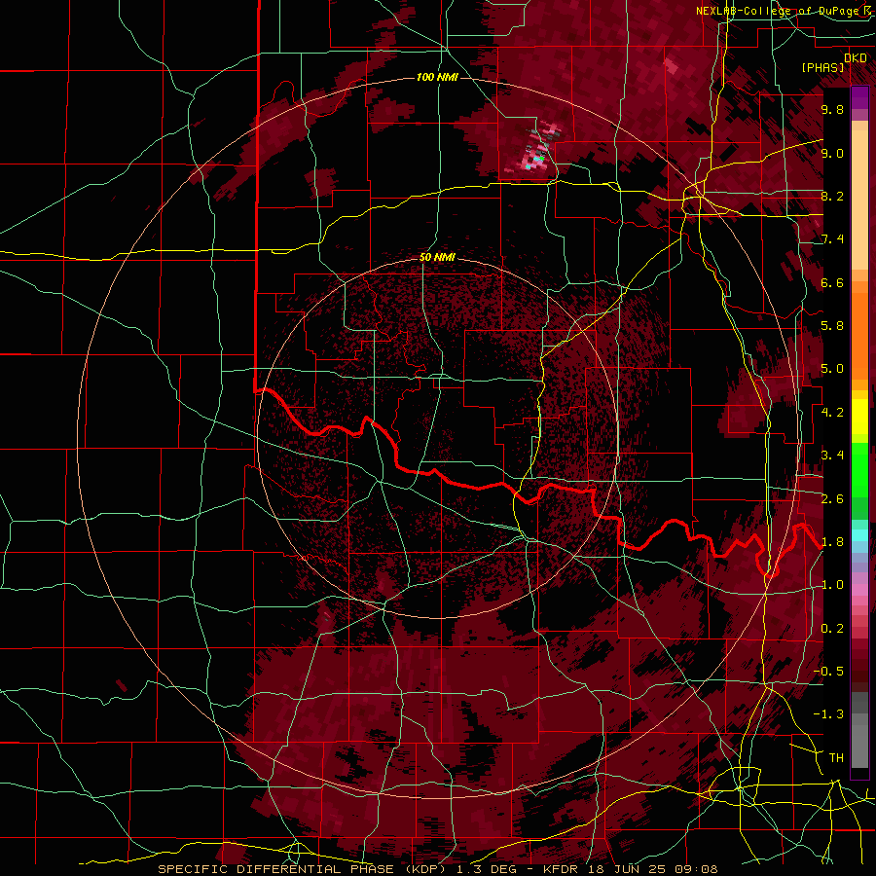The image size is (876, 876).
Task: Click the 6.6 scale value
Action: click(832, 283)
